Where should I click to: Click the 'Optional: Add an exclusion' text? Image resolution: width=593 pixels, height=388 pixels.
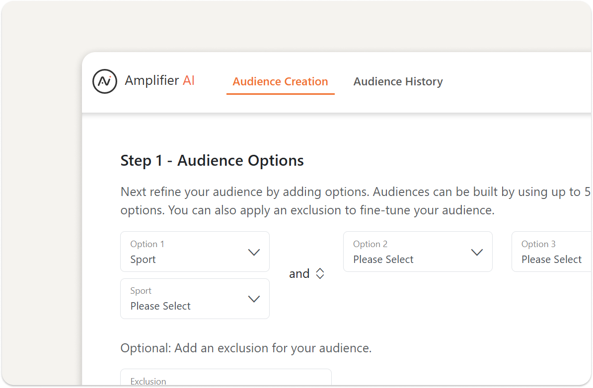pos(246,348)
